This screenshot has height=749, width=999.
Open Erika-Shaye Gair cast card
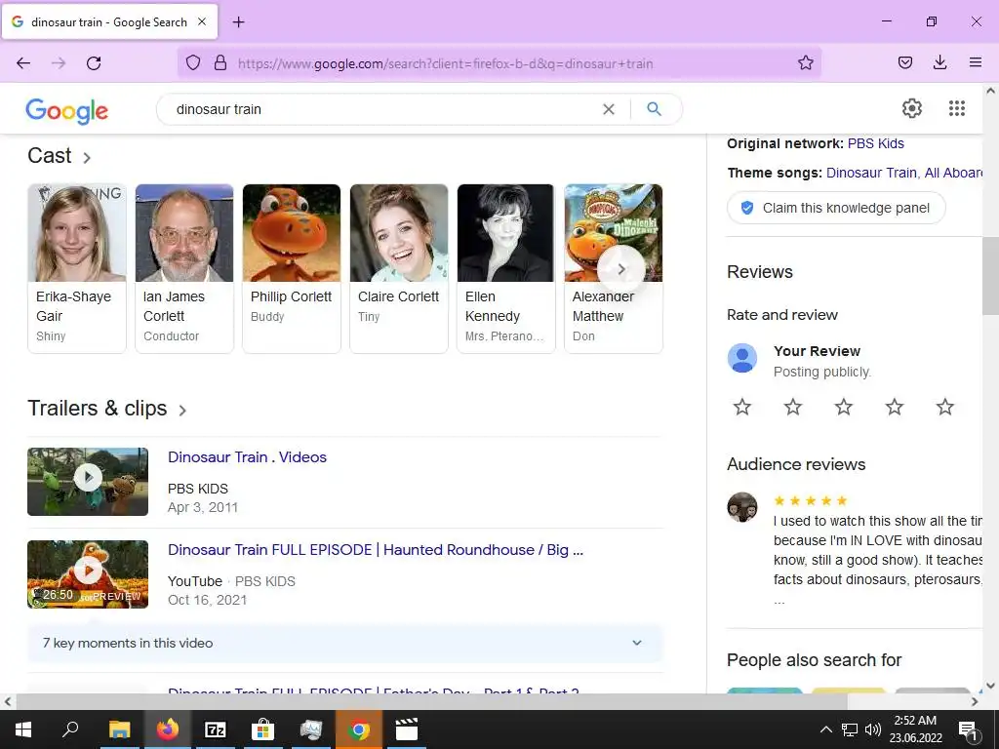(x=77, y=268)
